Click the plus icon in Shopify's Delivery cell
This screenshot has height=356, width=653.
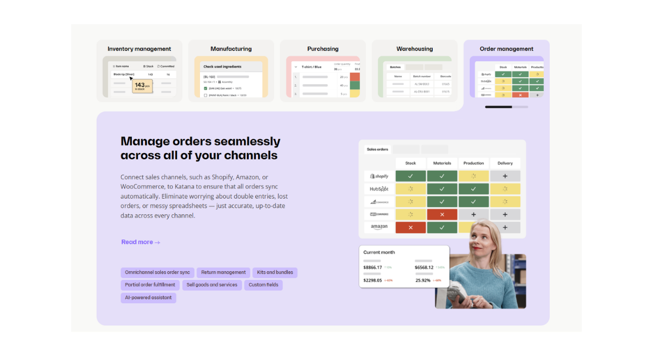[505, 176]
